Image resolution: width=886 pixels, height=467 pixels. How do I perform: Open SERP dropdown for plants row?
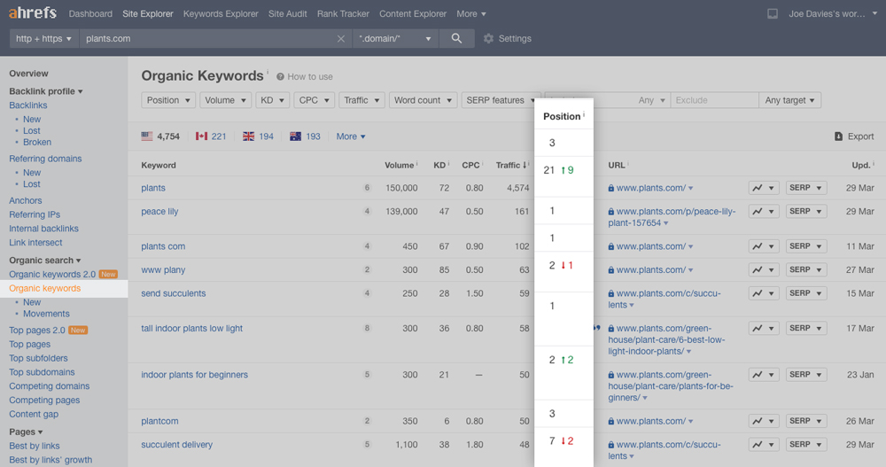[805, 188]
